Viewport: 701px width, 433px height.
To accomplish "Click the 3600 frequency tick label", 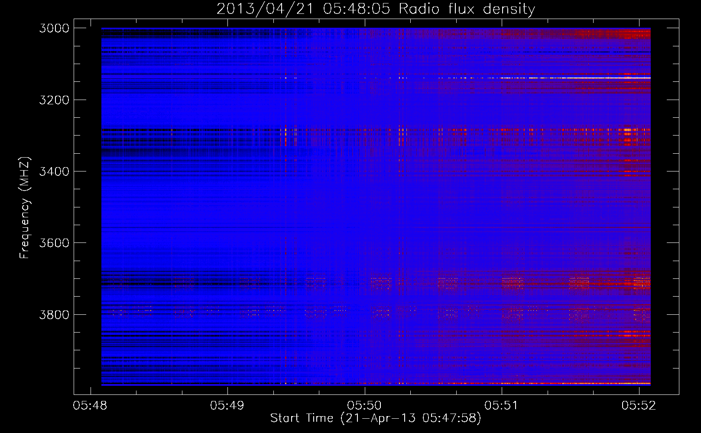I will tap(54, 243).
